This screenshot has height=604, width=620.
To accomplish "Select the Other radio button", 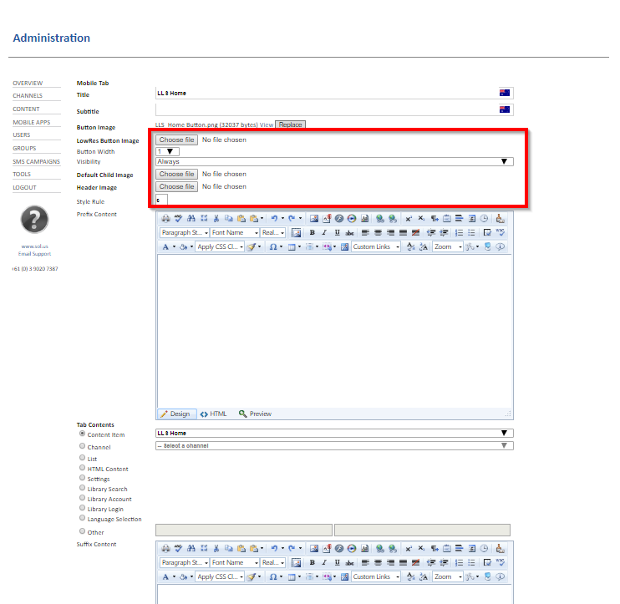I will 82,531.
